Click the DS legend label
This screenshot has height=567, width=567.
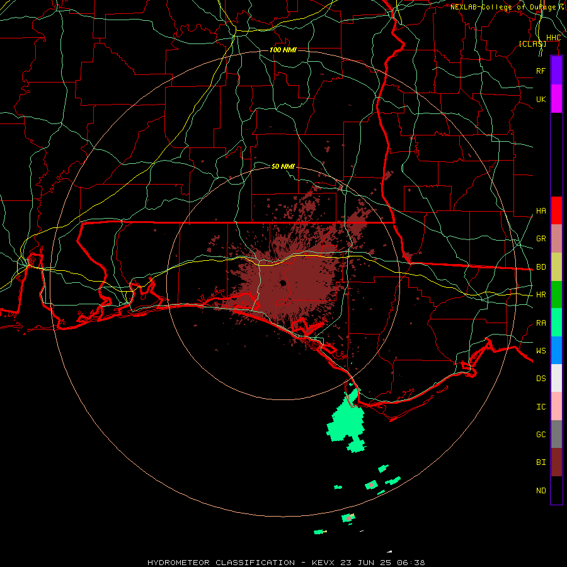coord(541,379)
